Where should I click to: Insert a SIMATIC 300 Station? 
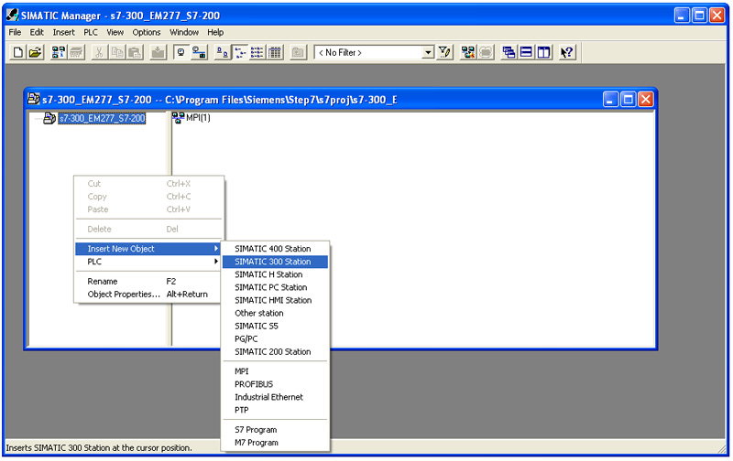(x=276, y=262)
